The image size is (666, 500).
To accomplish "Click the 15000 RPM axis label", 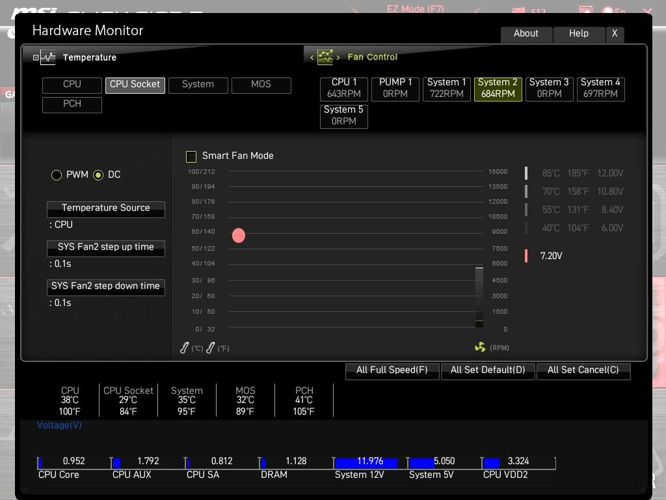I will pos(498,172).
